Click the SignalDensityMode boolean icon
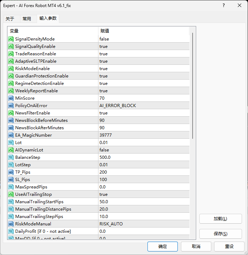 11,39
